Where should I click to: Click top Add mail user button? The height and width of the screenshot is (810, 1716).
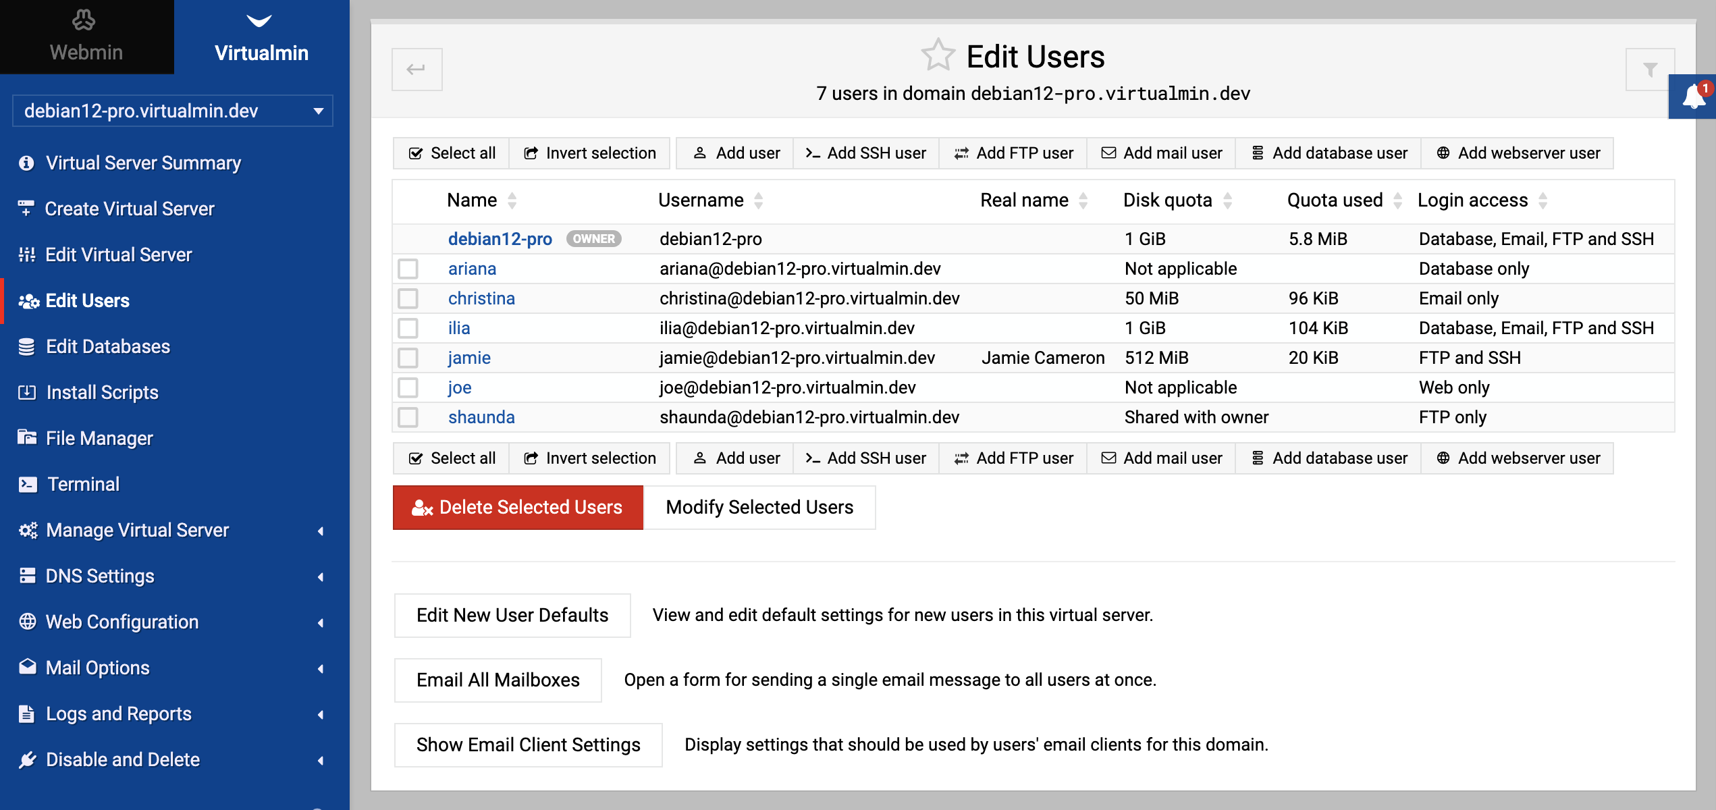point(1161,153)
